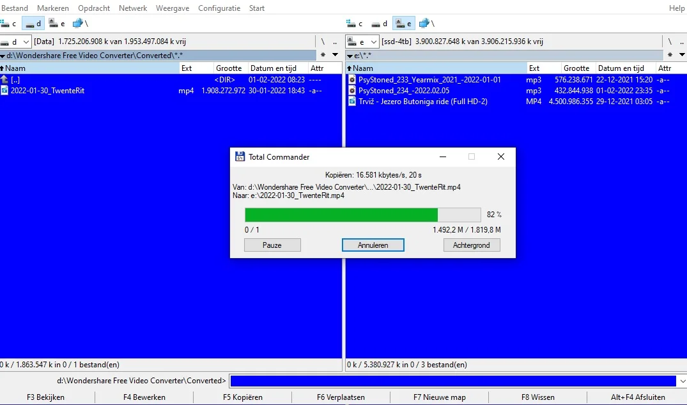
Task: Click F8 Wissen button
Action: (538, 397)
